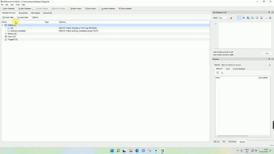The width and height of the screenshot is (274, 154).
Task: Switch to the Remote bottom tab
Action: click(242, 142)
